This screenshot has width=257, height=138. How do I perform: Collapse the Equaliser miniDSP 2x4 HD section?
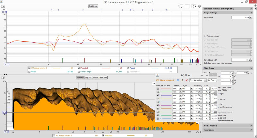251,9
